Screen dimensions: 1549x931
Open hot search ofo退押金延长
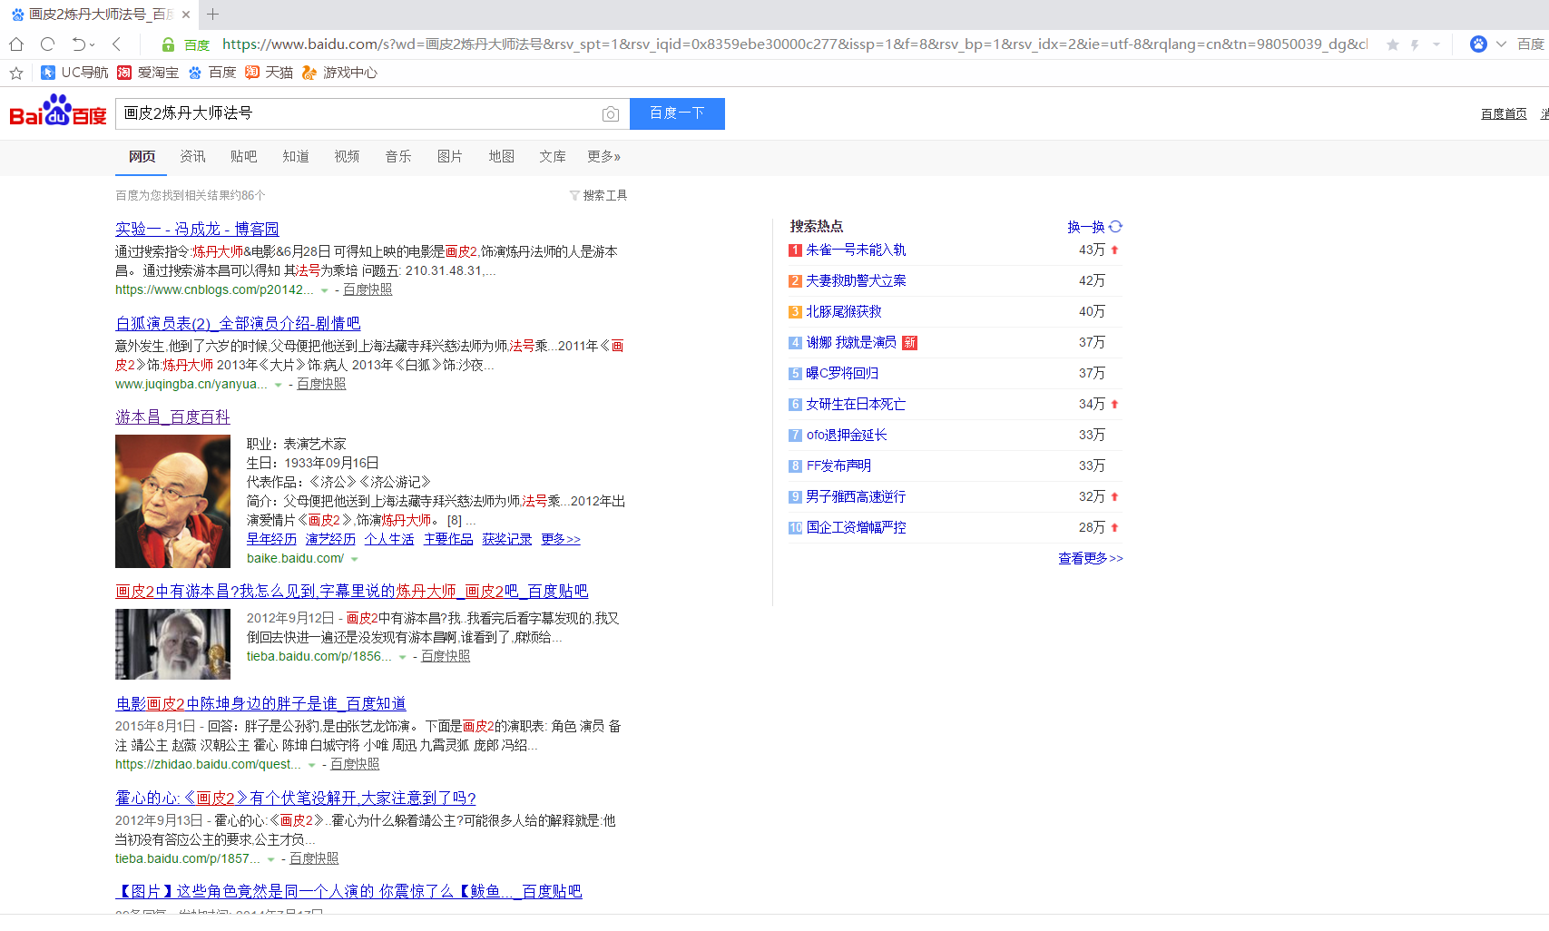click(x=847, y=436)
